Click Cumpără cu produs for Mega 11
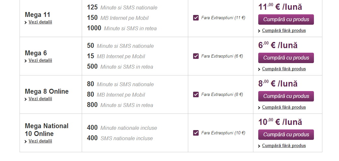The width and height of the screenshot is (339, 161). [x=286, y=20]
